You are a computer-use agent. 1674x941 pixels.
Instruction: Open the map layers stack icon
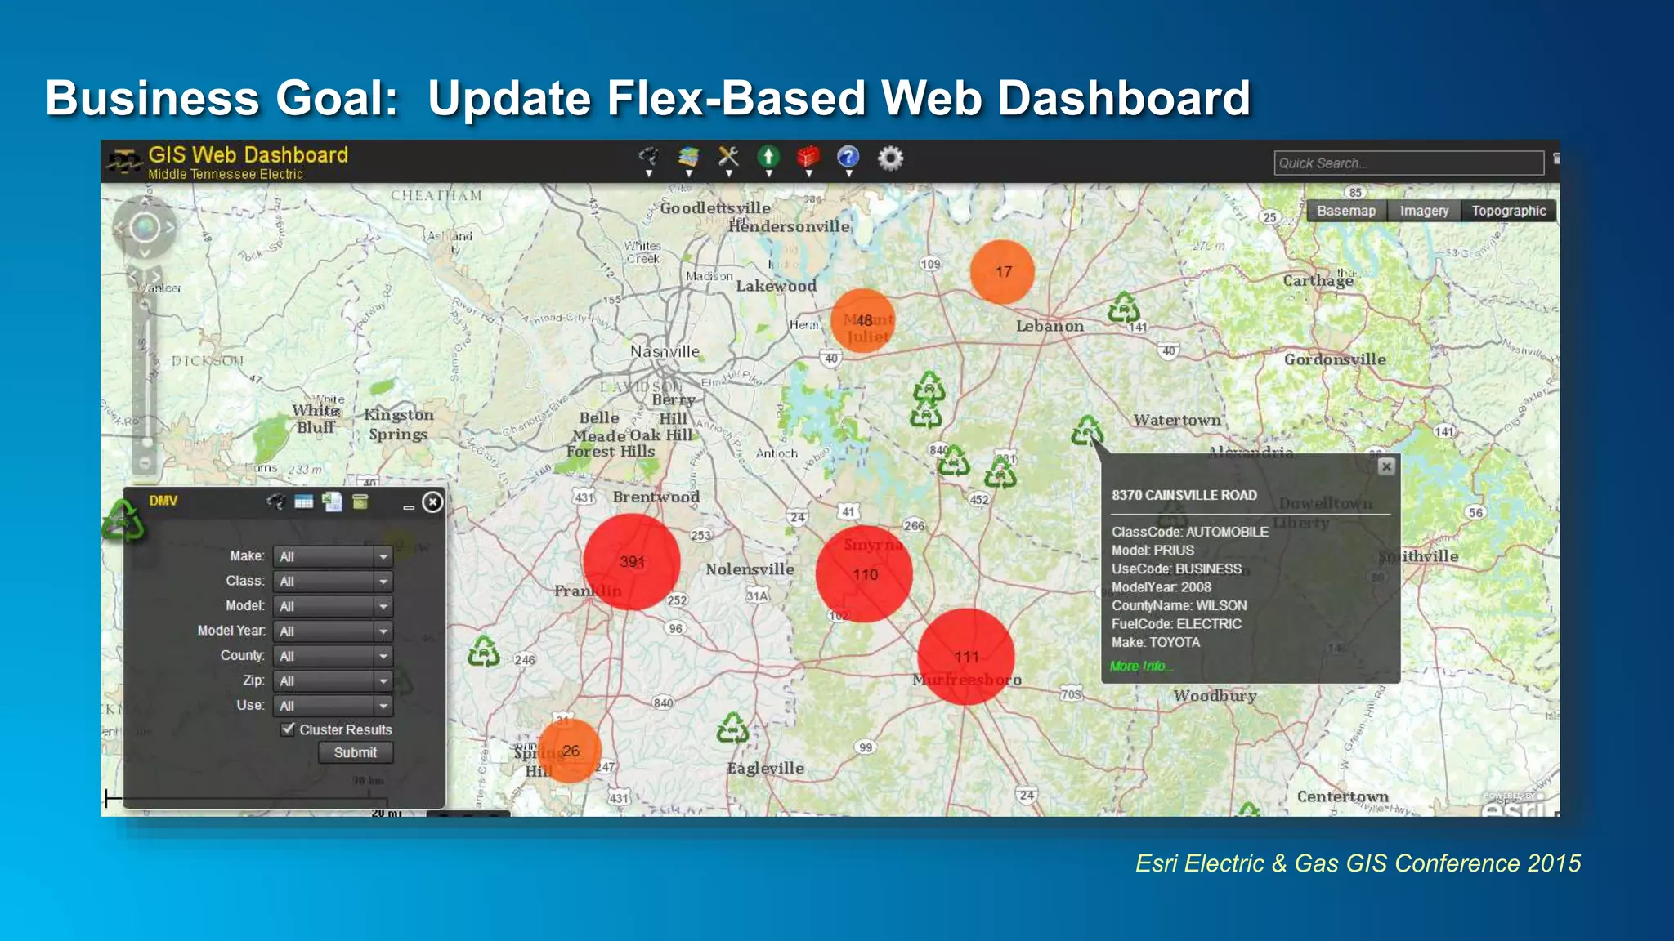(x=688, y=156)
